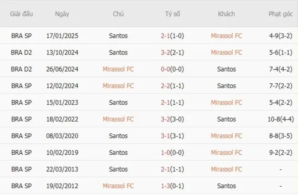
Task: Click the Ngày column header
Action: pos(62,14)
